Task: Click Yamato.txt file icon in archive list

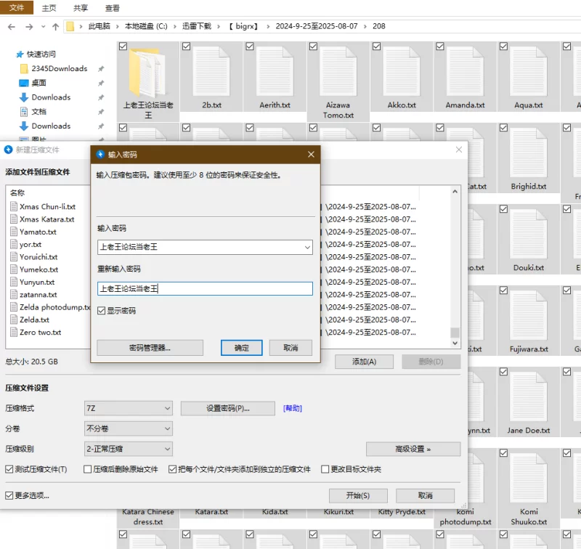Action: point(15,232)
